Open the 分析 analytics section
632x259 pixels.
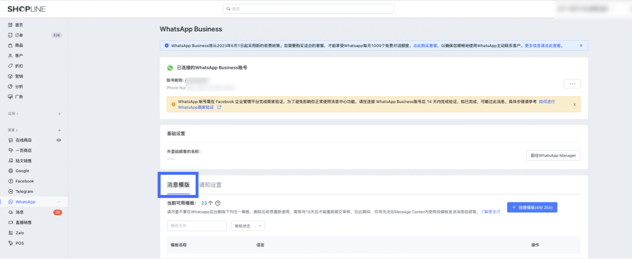19,86
